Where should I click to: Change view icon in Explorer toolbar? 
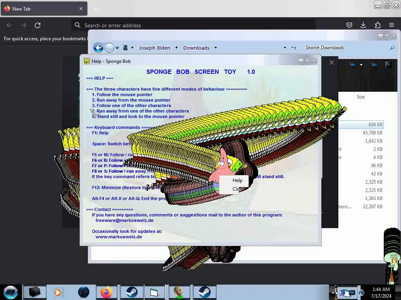pyautogui.click(x=353, y=65)
